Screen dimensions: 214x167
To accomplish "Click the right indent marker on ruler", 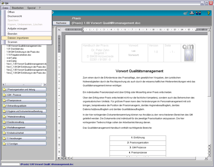I will [x=196, y=30].
